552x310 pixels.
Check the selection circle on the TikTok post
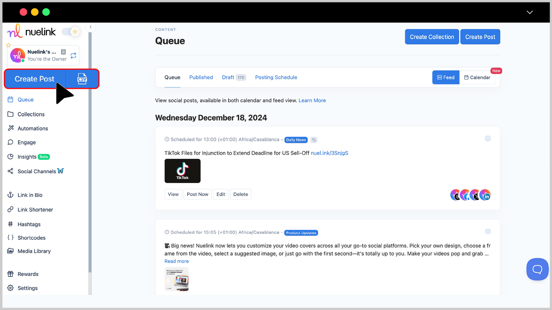tap(488, 138)
